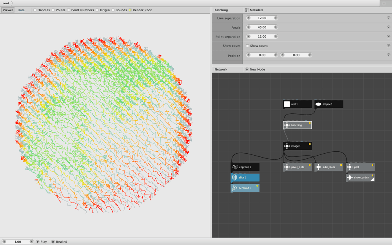Enable the Bounds checkbox
This screenshot has height=245, width=392.
[113, 10]
